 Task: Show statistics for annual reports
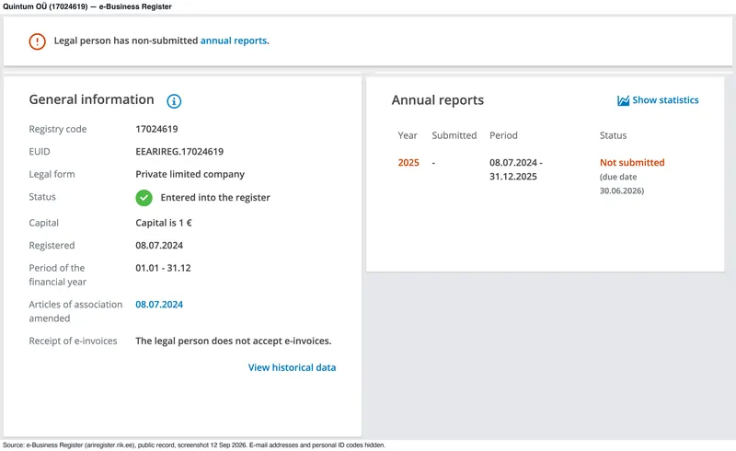coord(665,100)
